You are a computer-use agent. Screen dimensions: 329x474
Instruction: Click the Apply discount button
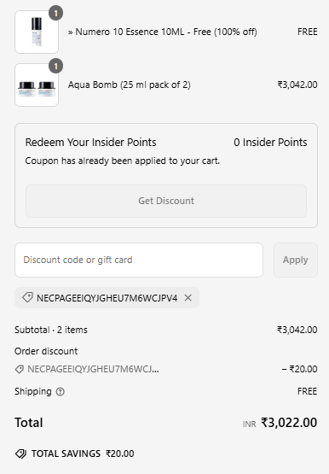pyautogui.click(x=296, y=260)
